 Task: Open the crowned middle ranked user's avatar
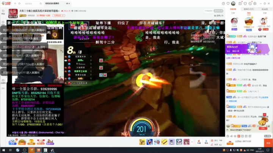[x=249, y=21]
